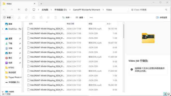Open 本地磁盘 (D:) in the sidebar
Screen dimensions: 171x96
tap(12, 82)
